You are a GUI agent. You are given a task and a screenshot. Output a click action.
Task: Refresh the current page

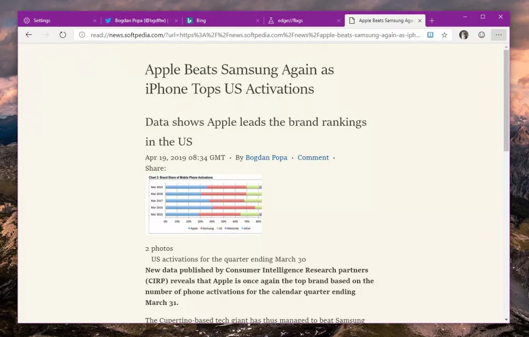pyautogui.click(x=63, y=34)
